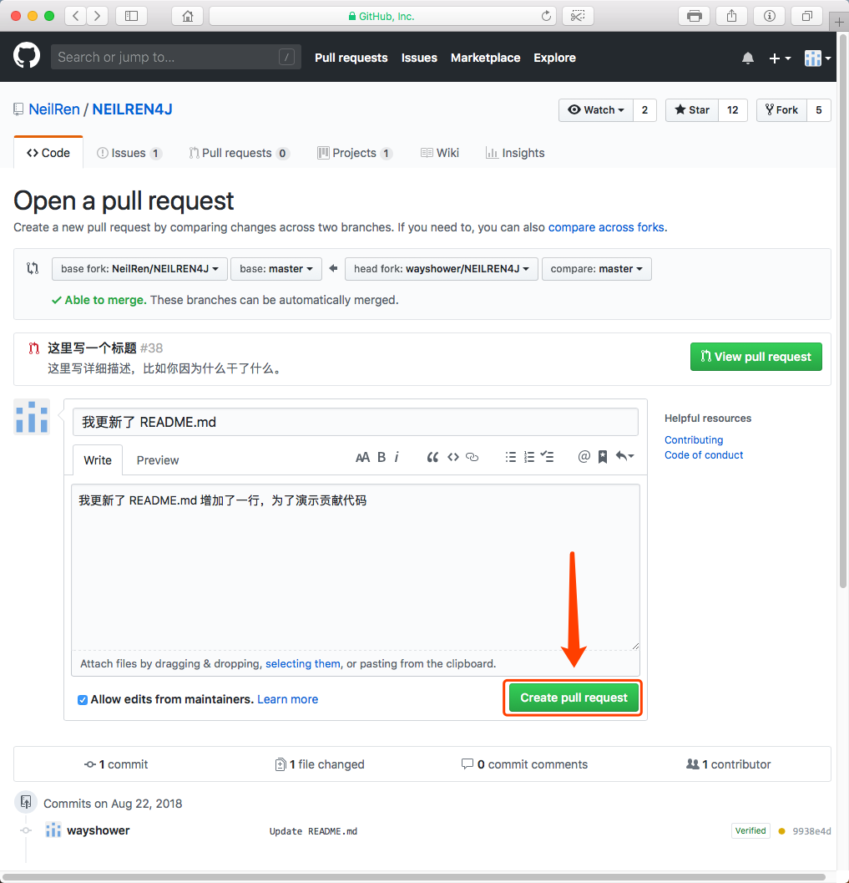Click Explore in the top navigation

555,58
